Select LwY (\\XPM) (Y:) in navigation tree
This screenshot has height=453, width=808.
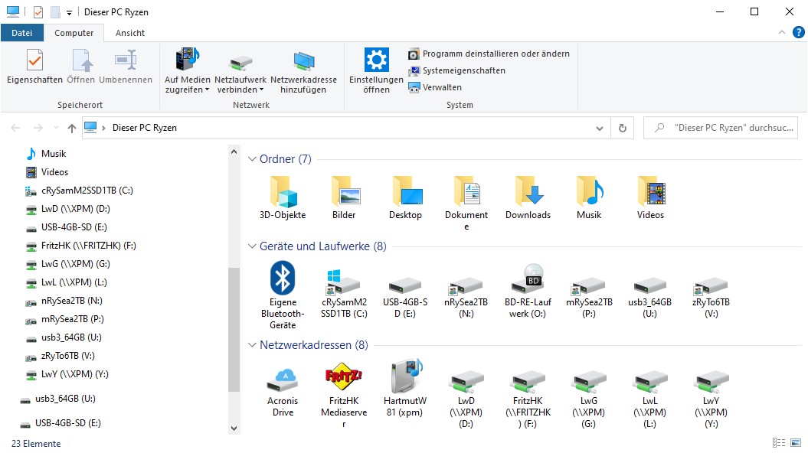click(x=67, y=375)
